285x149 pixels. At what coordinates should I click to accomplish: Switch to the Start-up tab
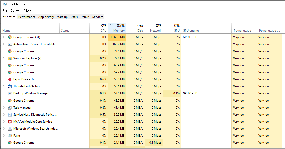(x=62, y=17)
